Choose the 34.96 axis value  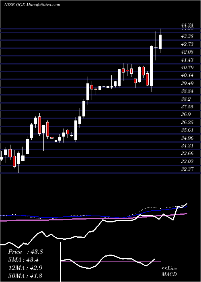187,138
